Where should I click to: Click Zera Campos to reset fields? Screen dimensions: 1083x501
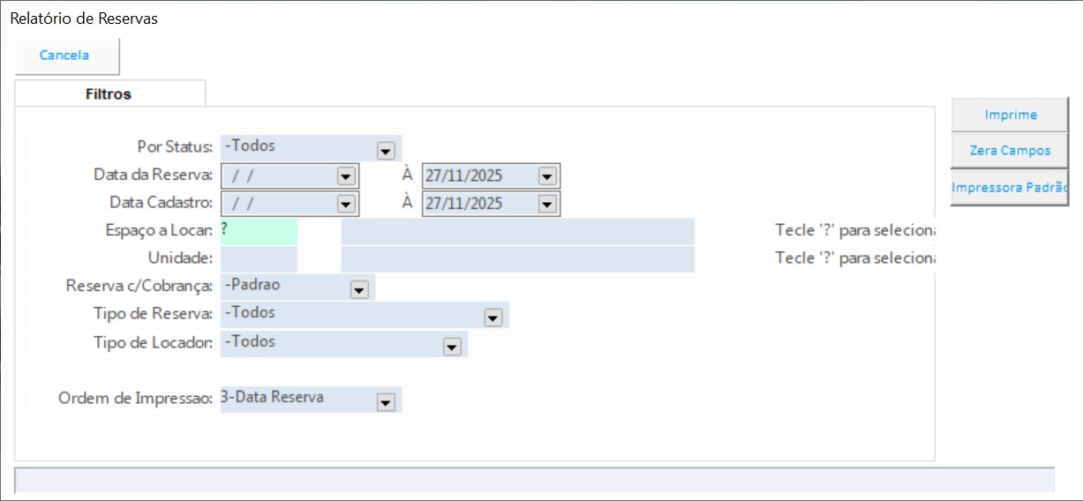coord(1010,151)
